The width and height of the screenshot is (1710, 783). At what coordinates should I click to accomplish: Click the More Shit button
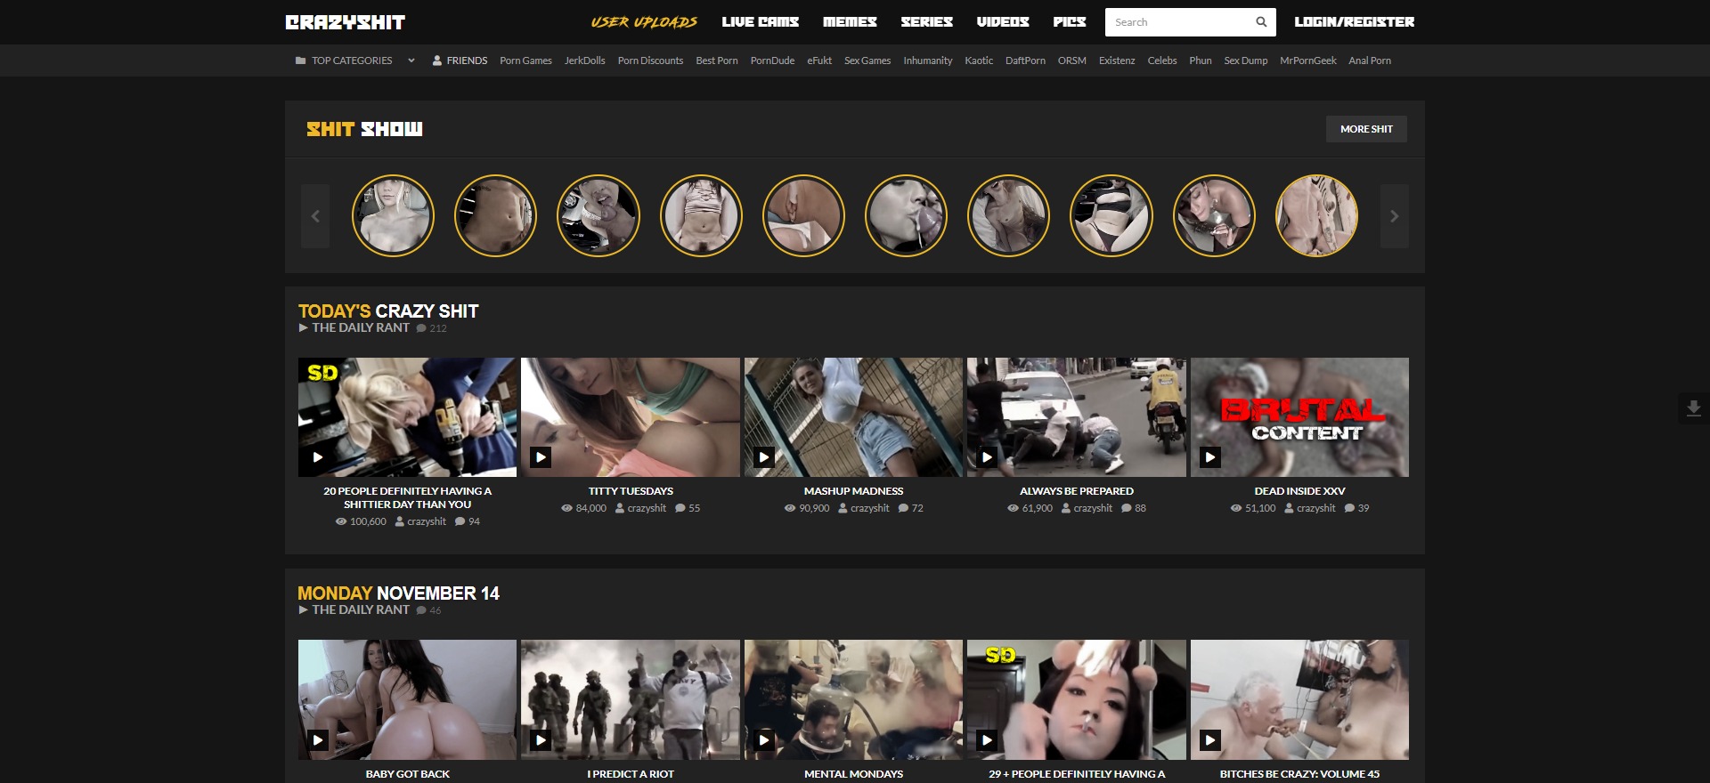[x=1366, y=129]
